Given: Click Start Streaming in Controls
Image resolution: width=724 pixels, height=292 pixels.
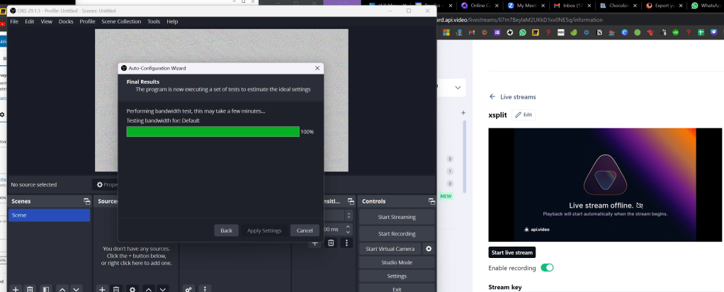Looking at the screenshot, I should pyautogui.click(x=397, y=217).
